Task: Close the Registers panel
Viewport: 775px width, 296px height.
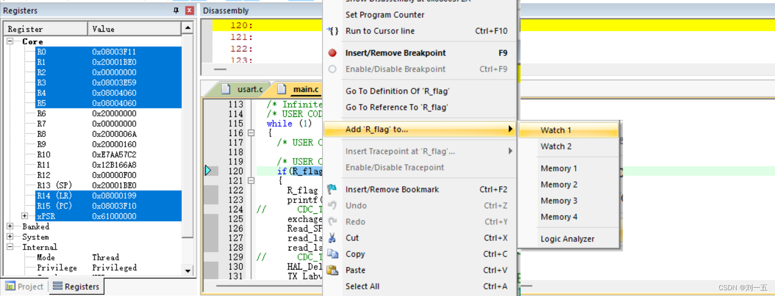Action: tap(189, 10)
